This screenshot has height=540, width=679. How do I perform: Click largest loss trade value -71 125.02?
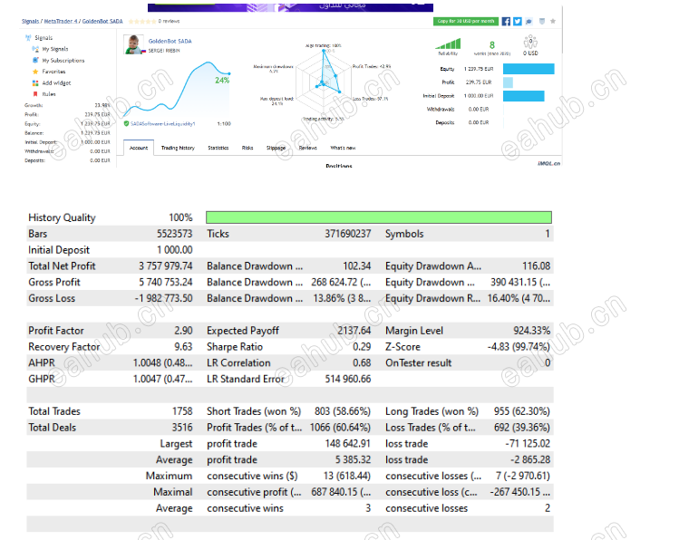click(x=528, y=444)
